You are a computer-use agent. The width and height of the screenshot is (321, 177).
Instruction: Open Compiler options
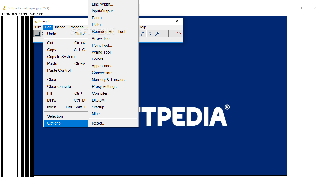[113, 93]
